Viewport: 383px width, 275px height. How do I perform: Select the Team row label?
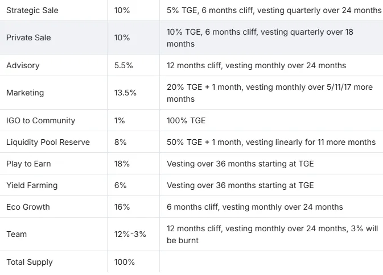click(17, 234)
